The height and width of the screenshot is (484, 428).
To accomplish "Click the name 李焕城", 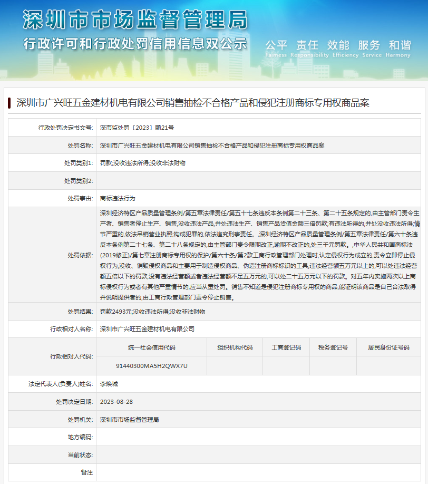I will pyautogui.click(x=109, y=384).
